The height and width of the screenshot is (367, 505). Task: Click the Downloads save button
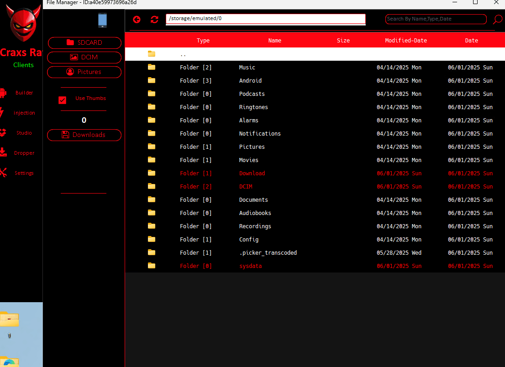(84, 135)
